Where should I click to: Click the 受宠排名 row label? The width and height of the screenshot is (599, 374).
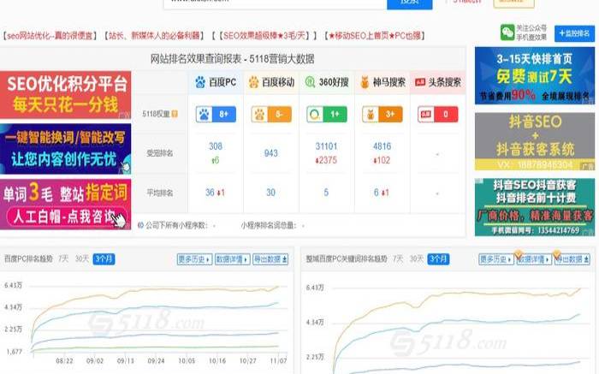pos(160,153)
